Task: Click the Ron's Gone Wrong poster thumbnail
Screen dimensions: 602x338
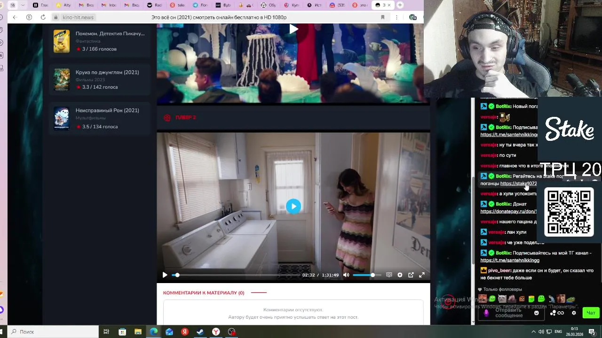Action: click(62, 118)
